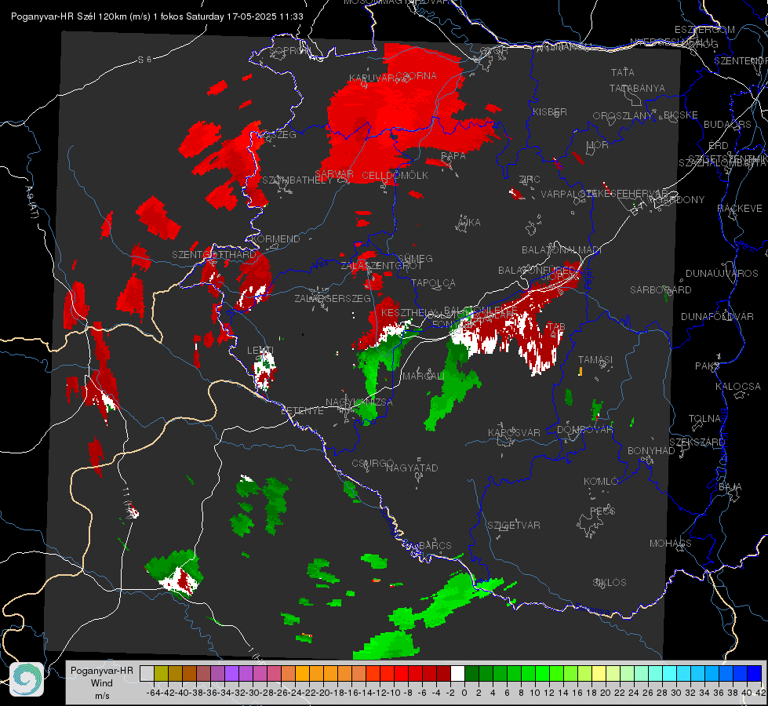Click the PAPA city label
This screenshot has width=768, height=706.
point(453,155)
